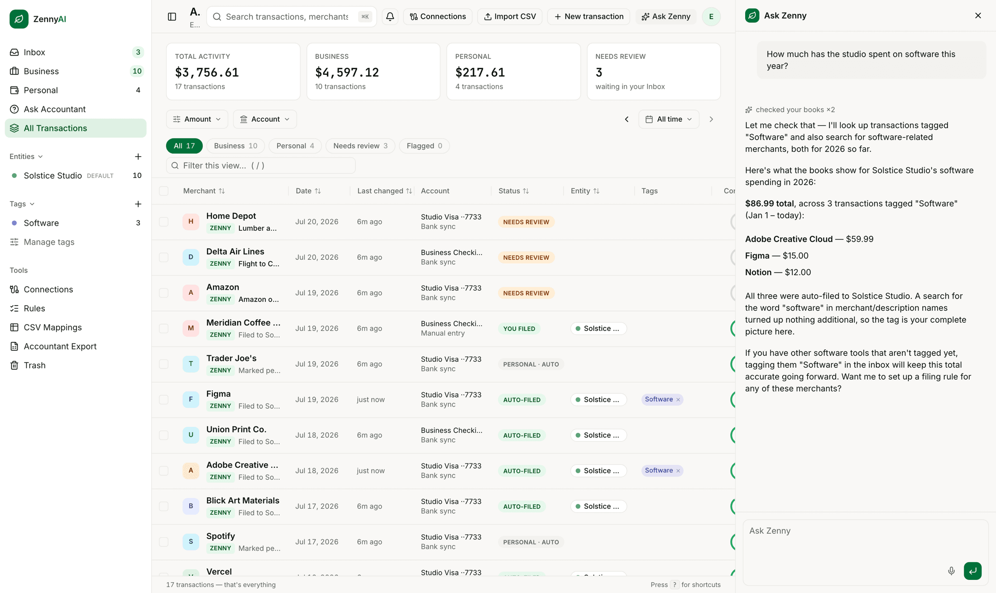This screenshot has height=593, width=996.
Task: Check the Trader Joe's row checkbox
Action: click(164, 364)
